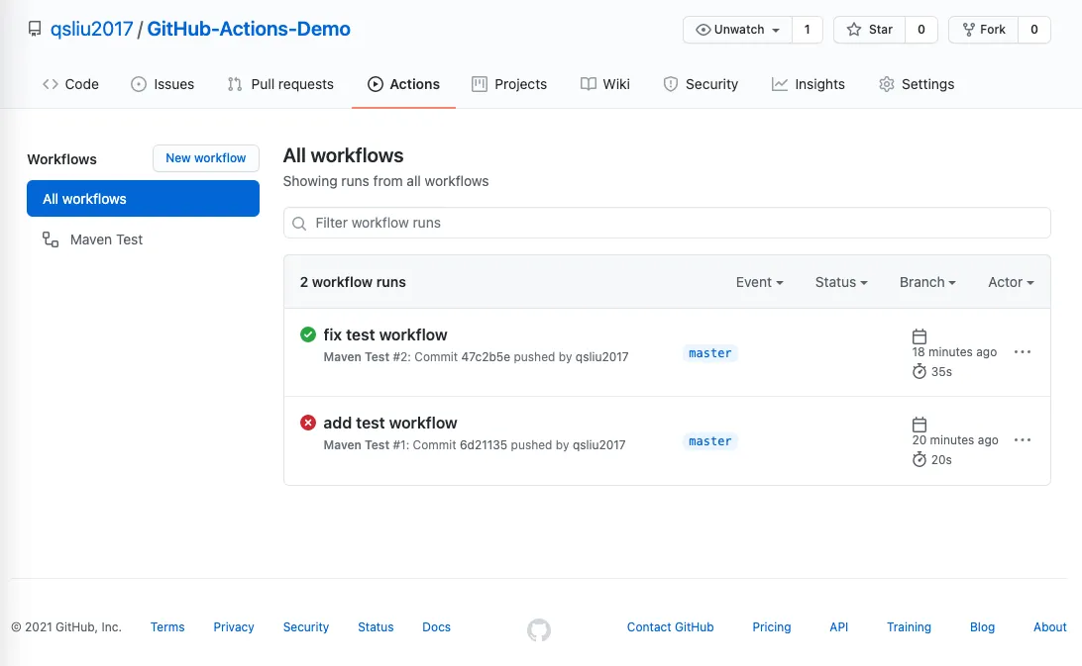Click the calendar icon near 20 minutes ago
This screenshot has width=1082, height=666.
point(920,425)
